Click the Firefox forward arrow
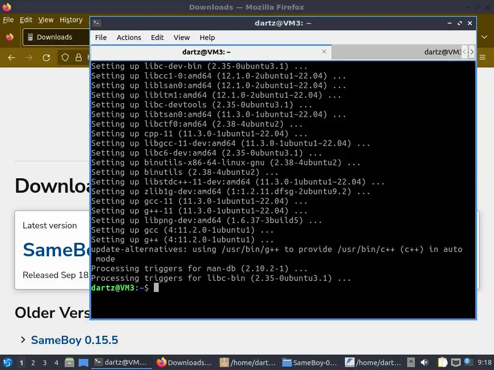 click(x=29, y=58)
